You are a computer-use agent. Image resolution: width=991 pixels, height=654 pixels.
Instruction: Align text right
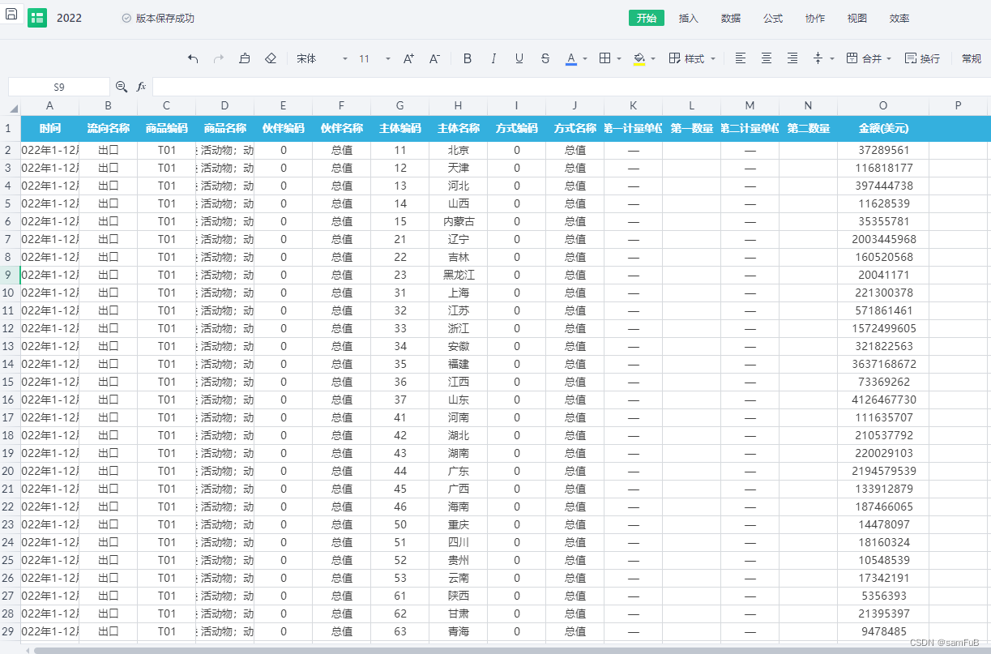[792, 58]
